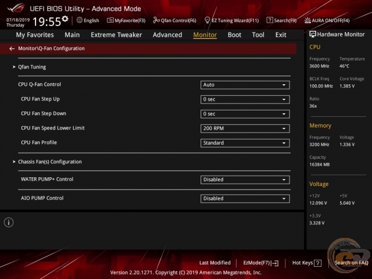Click the Last Modified button
This screenshot has width=372, height=279.
click(214, 263)
